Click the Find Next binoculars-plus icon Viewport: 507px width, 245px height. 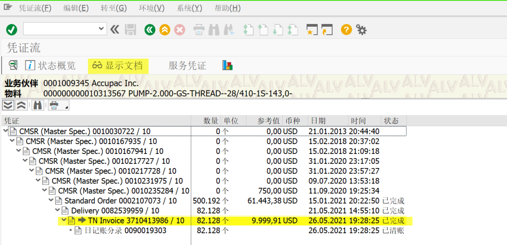tap(229, 30)
